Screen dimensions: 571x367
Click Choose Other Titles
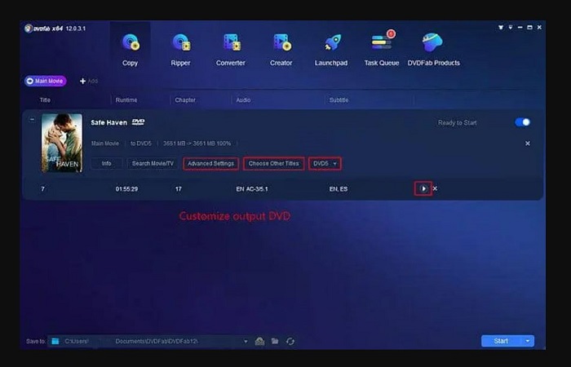(x=273, y=163)
